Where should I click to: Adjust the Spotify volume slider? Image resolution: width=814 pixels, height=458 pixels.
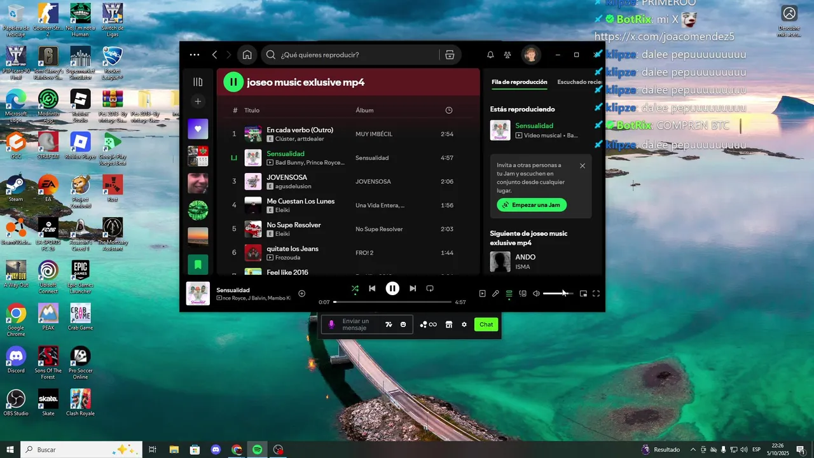pos(558,293)
